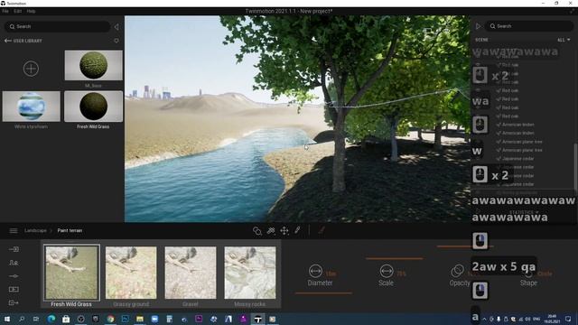Open the File menu
Viewport: 578px width, 325px height.
[x=5, y=11]
